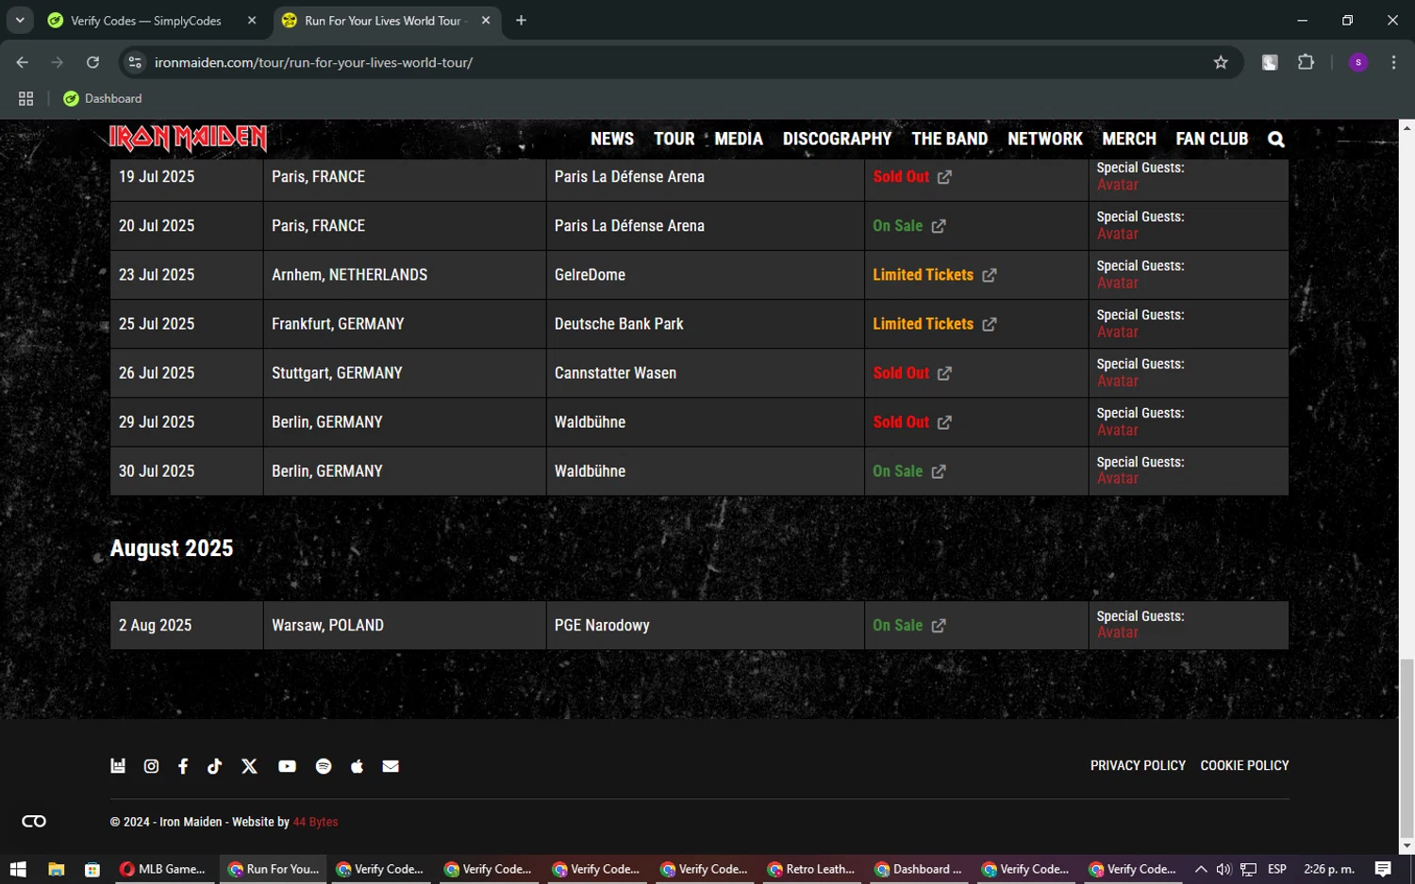
Task: Adjust volume from the taskbar speaker icon
Action: pyautogui.click(x=1224, y=869)
